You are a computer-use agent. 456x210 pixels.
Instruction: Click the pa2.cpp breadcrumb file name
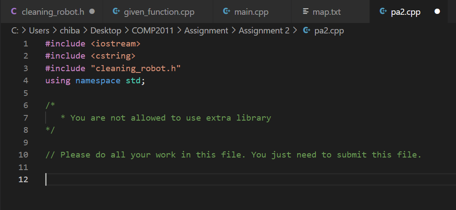(329, 30)
